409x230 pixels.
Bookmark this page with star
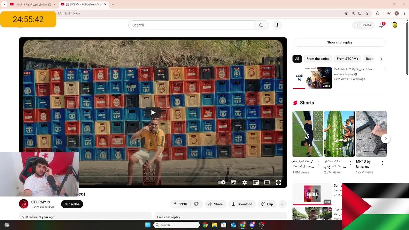[367, 13]
